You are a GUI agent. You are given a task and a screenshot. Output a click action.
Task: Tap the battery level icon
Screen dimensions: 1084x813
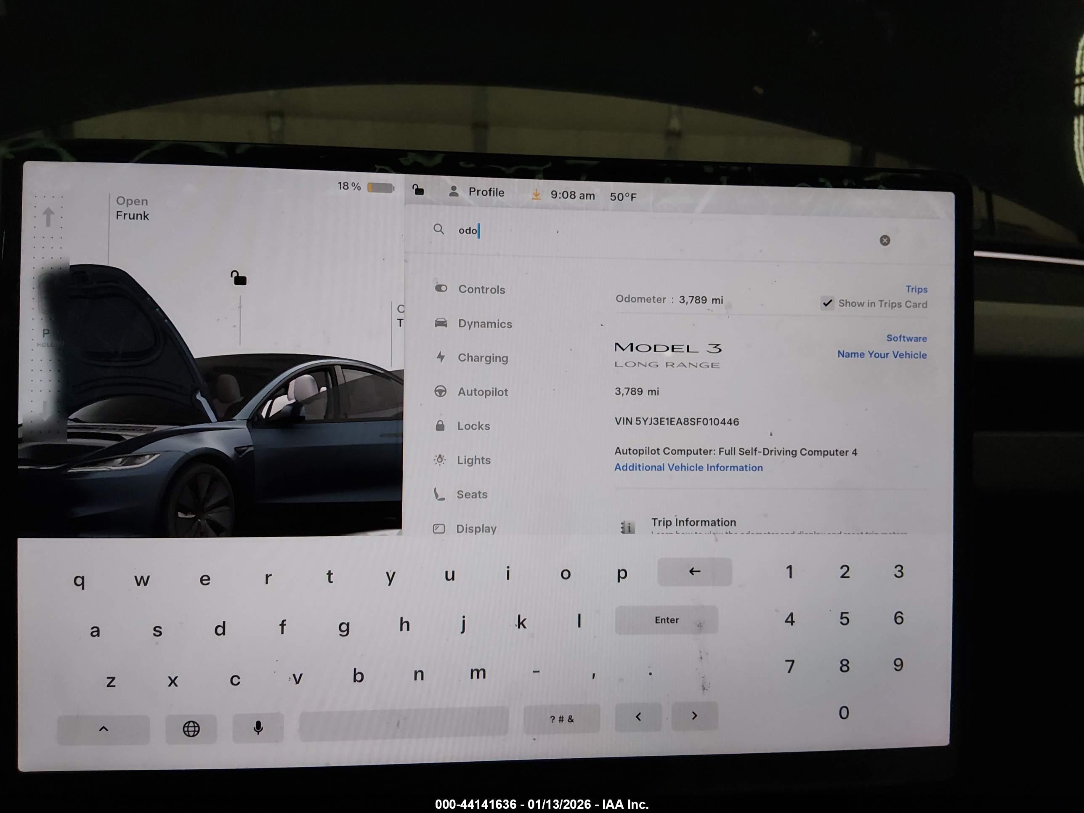pyautogui.click(x=381, y=188)
